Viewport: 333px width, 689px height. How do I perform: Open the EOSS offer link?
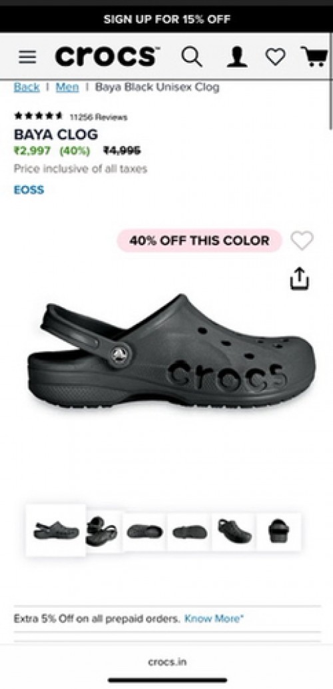(x=29, y=190)
